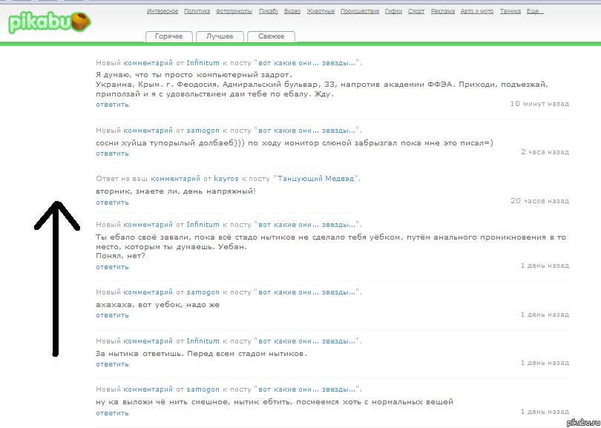The image size is (601, 428).
Task: Navigate to the Животные category
Action: [x=321, y=12]
